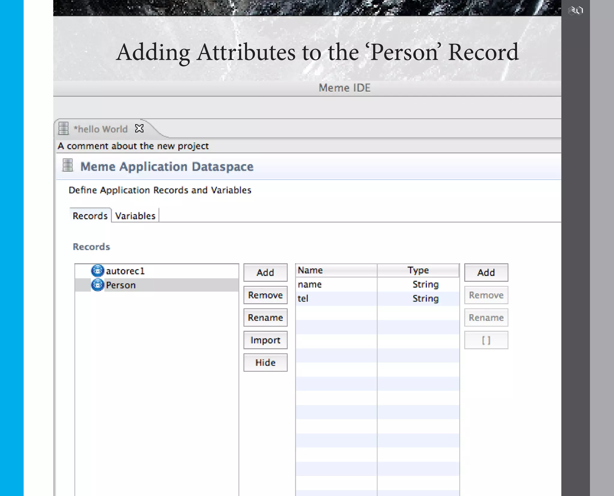Click the Name column header

(336, 270)
